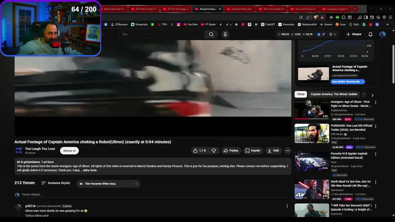Screen dimensions: 395x222
Task: Select Captain America: The Winter Soldier chip
Action: click(334, 94)
